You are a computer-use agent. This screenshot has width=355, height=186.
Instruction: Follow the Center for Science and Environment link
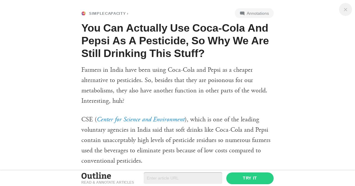(x=141, y=120)
